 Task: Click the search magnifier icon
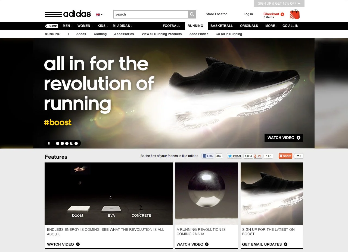[192, 14]
